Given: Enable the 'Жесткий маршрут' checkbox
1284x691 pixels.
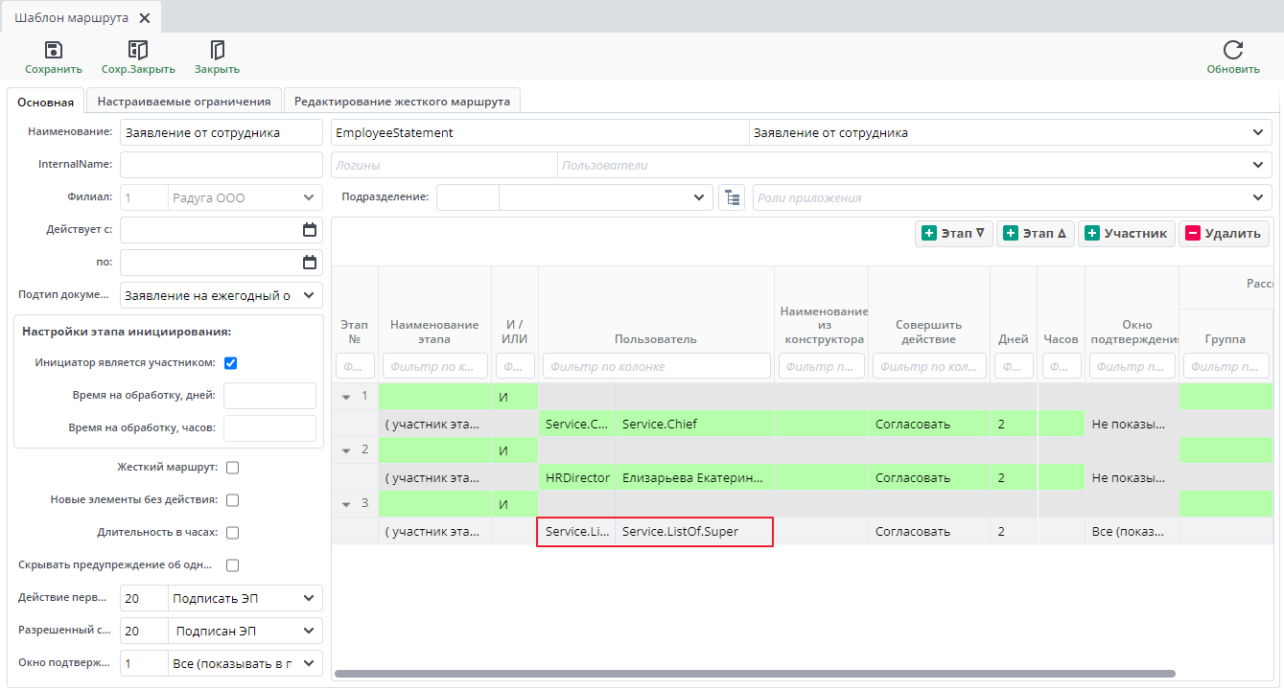Looking at the screenshot, I should coord(232,468).
